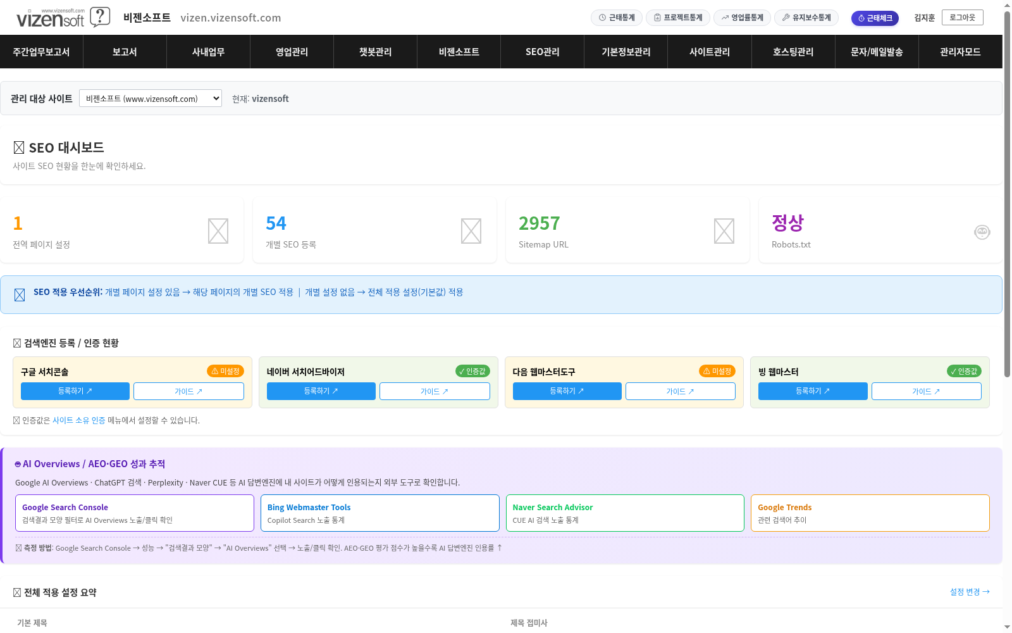Open the SEO관리 menu
1012x633 pixels.
pos(543,52)
